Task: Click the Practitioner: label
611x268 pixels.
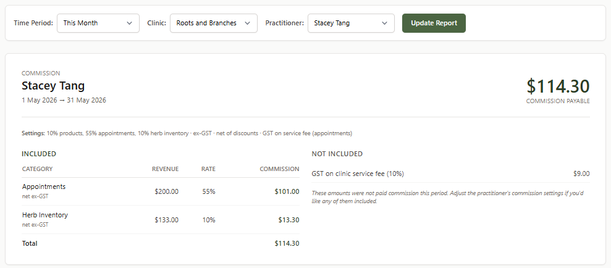Action: coord(284,23)
